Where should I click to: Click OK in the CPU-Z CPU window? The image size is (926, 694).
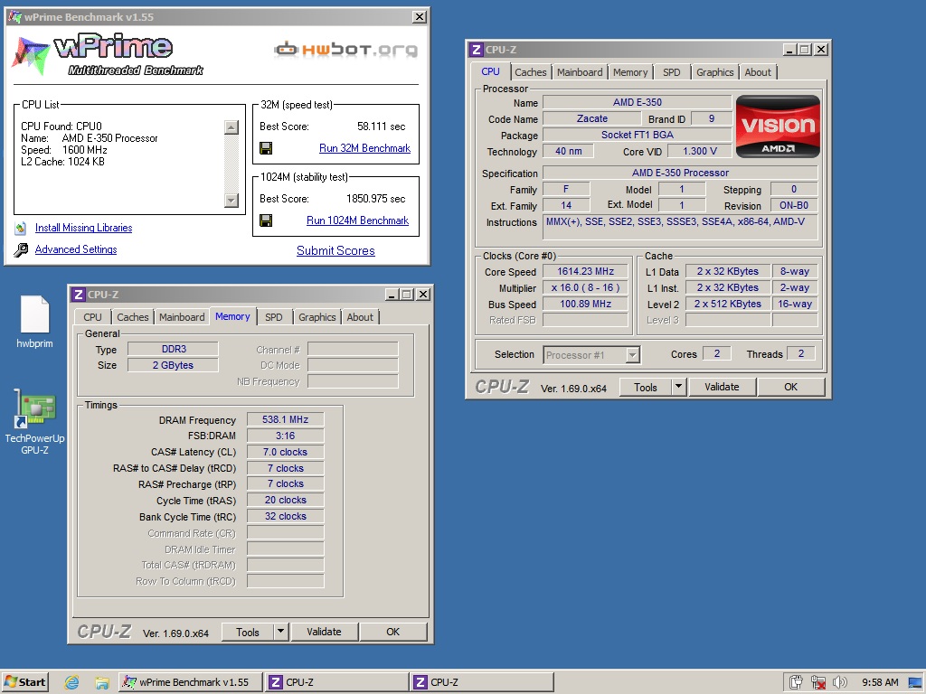790,387
